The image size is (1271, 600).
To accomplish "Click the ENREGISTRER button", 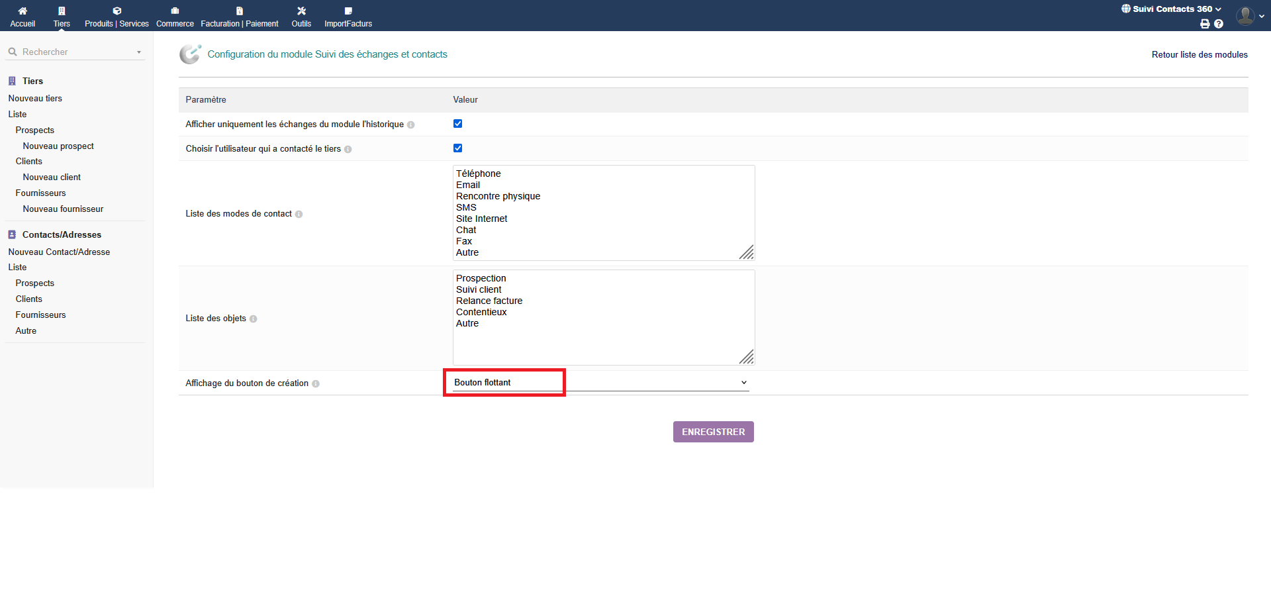I will pos(713,432).
